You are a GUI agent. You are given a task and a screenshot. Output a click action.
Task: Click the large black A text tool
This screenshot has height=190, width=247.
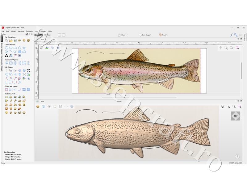6,56
